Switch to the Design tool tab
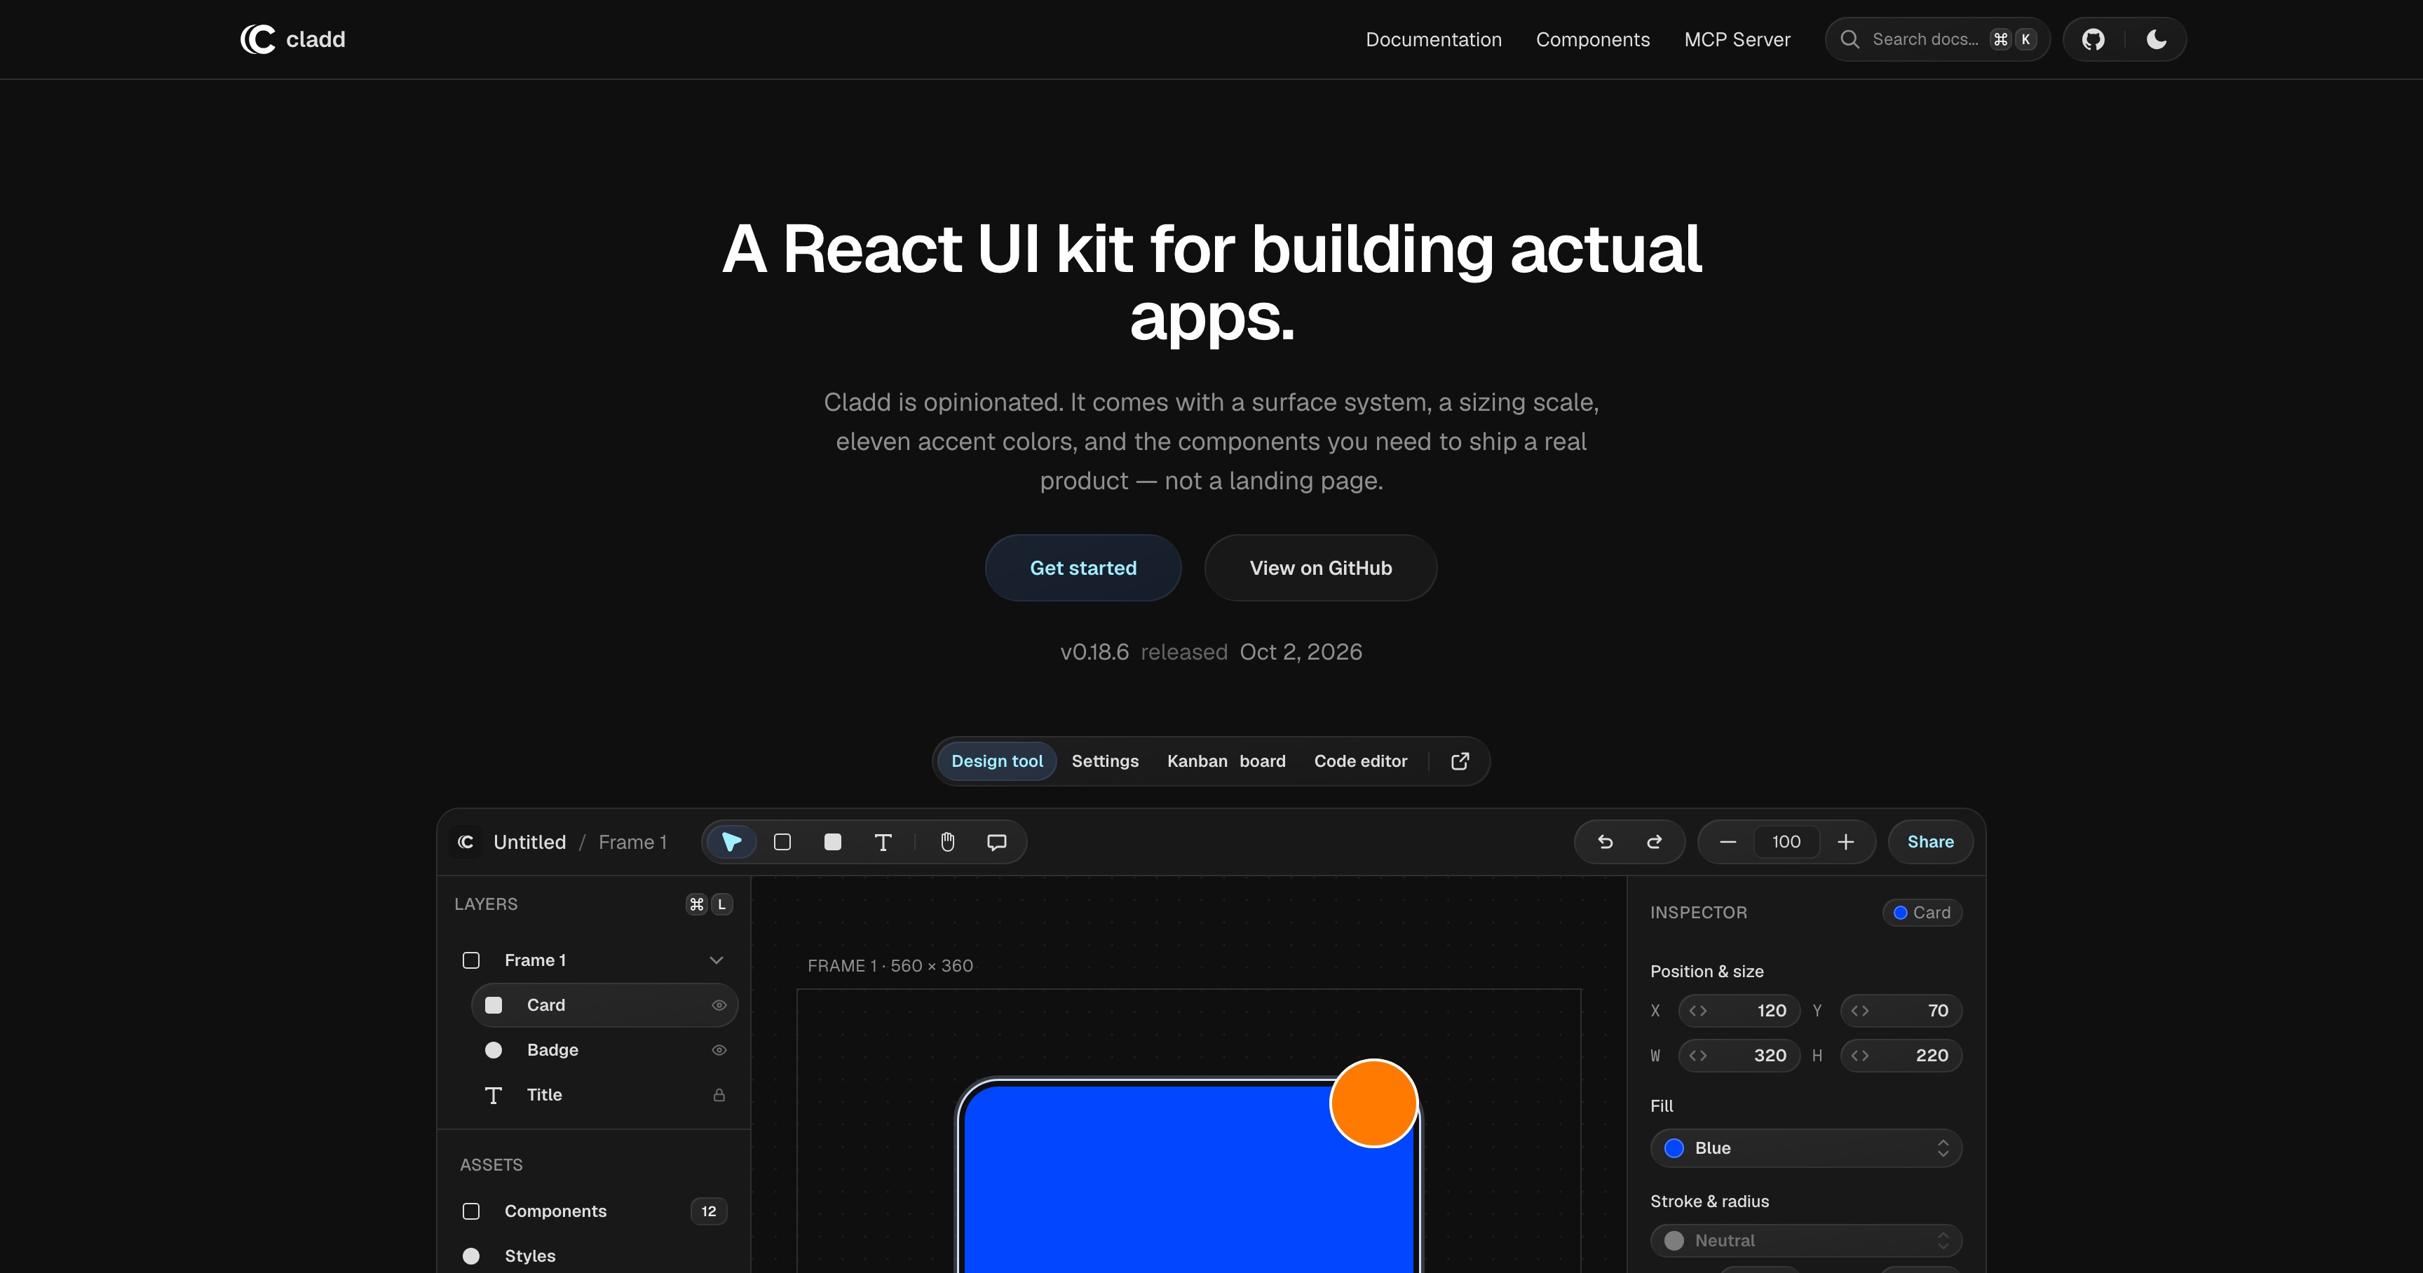Screen dimensions: 2423x1273 (x=997, y=761)
